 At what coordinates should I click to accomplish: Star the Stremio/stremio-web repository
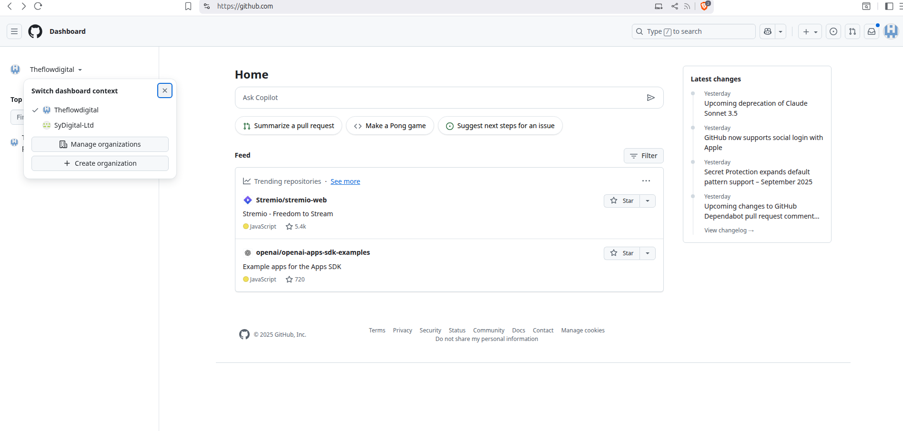pyautogui.click(x=622, y=201)
